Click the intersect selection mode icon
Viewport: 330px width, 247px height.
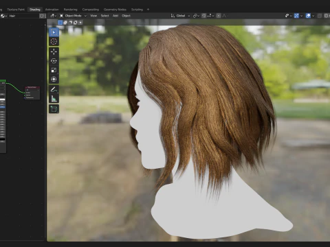click(x=80, y=23)
